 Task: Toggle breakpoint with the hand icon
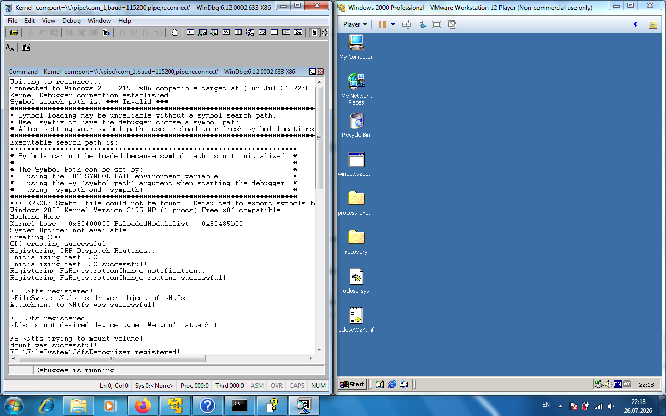174,32
